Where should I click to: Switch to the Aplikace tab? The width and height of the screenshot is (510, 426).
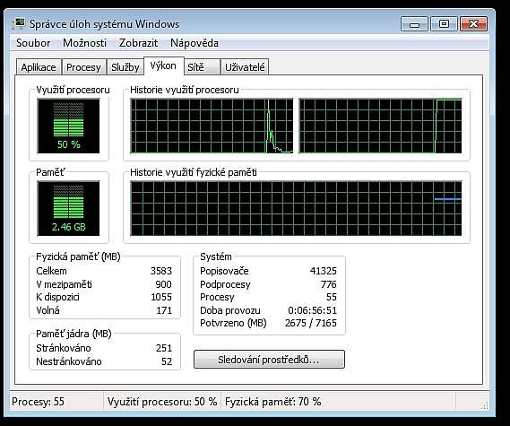click(x=39, y=67)
